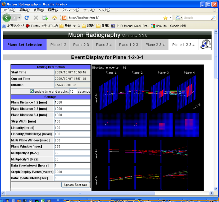Click the Linearity [mrad] input field

click(x=72, y=128)
